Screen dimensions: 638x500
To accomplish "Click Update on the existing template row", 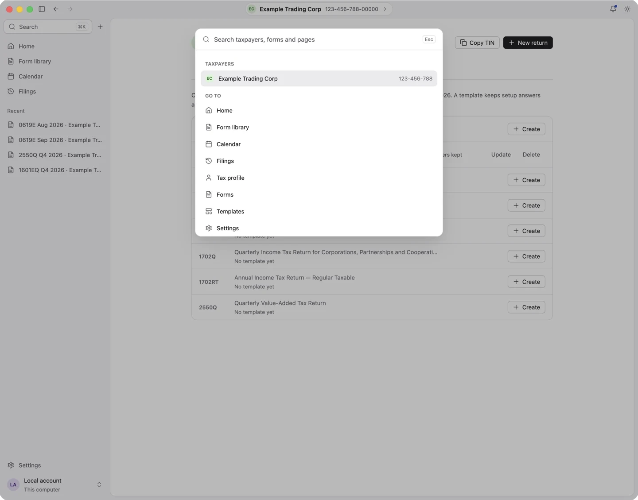I will (501, 155).
